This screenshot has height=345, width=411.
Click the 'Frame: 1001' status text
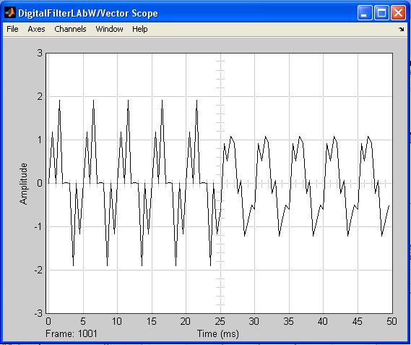pyautogui.click(x=72, y=333)
